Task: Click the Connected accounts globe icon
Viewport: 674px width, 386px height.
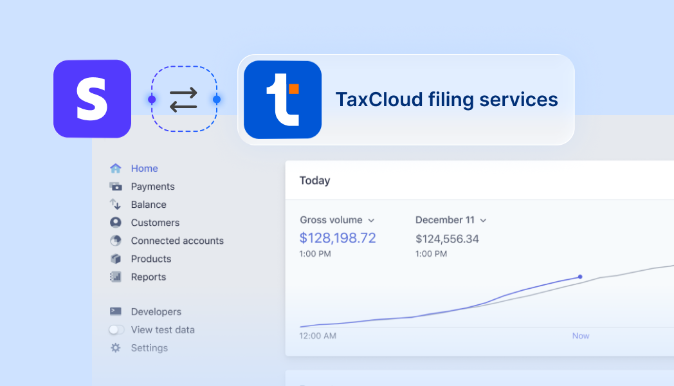Action: pyautogui.click(x=115, y=240)
